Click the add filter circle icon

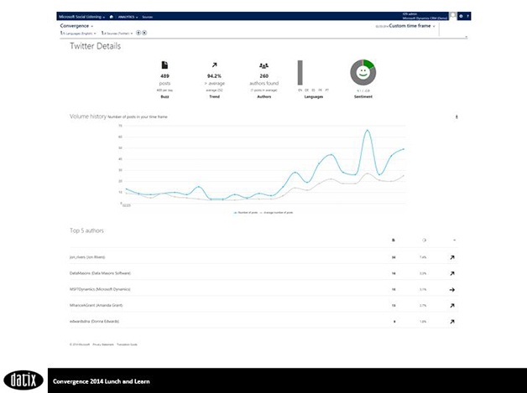tap(138, 33)
